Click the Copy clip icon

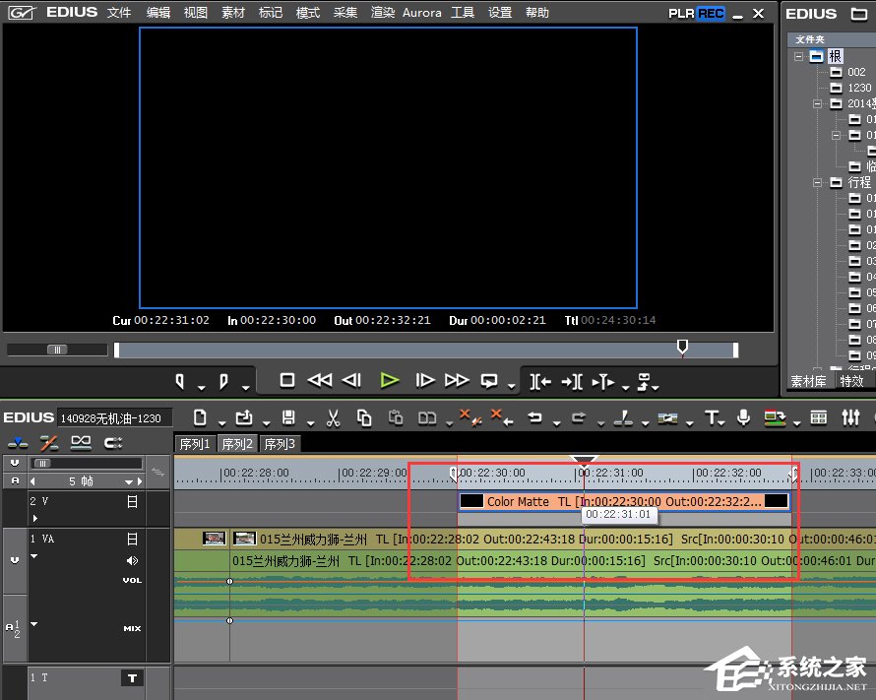tap(364, 417)
